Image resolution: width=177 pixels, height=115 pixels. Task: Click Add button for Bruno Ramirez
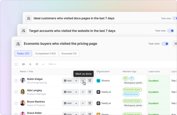68,103
